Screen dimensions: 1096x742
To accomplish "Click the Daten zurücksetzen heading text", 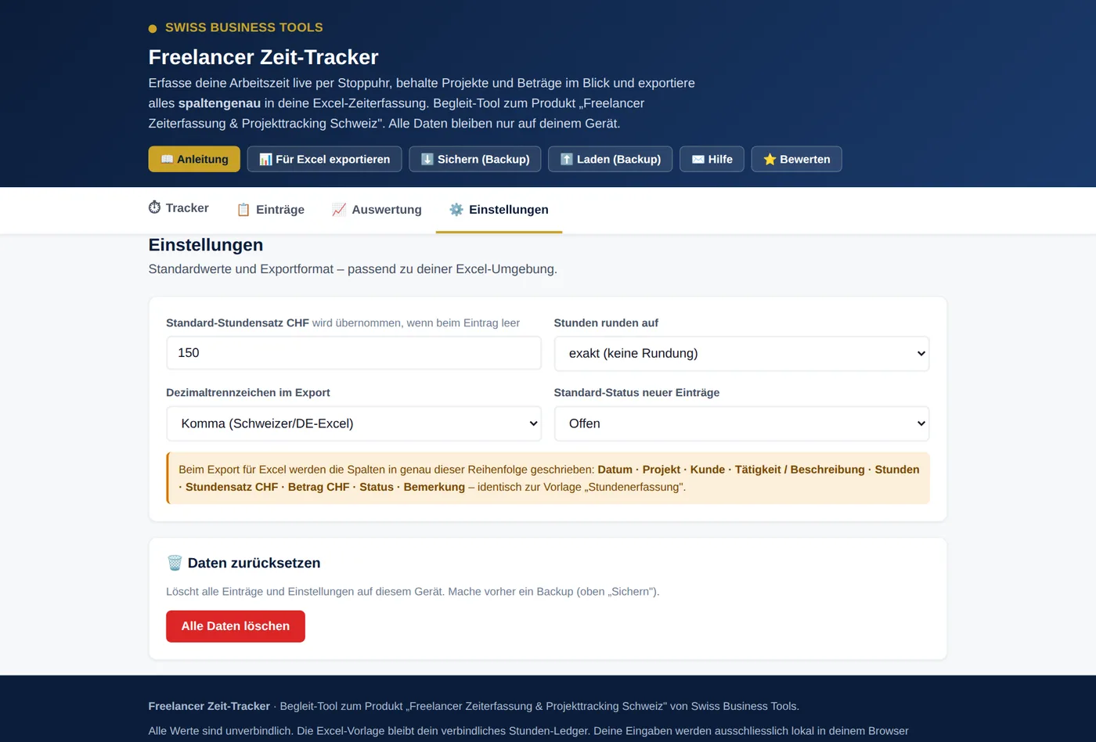I will tap(254, 563).
